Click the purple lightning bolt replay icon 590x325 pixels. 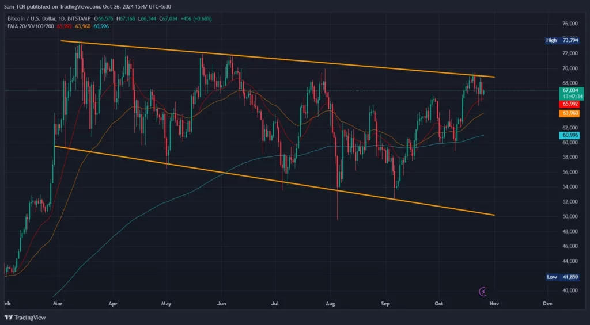pyautogui.click(x=483, y=292)
